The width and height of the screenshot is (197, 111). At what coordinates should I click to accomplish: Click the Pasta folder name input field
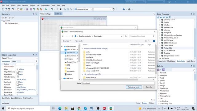[118, 83]
